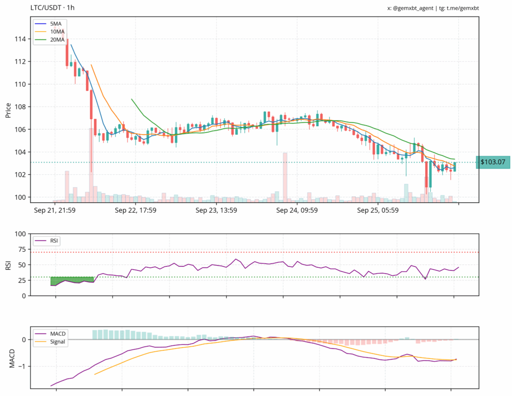
Task: Click the LTC/USDT · 1h chart title
Action: click(52, 8)
